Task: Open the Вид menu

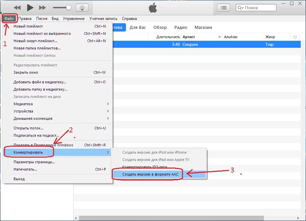Action: click(55, 19)
